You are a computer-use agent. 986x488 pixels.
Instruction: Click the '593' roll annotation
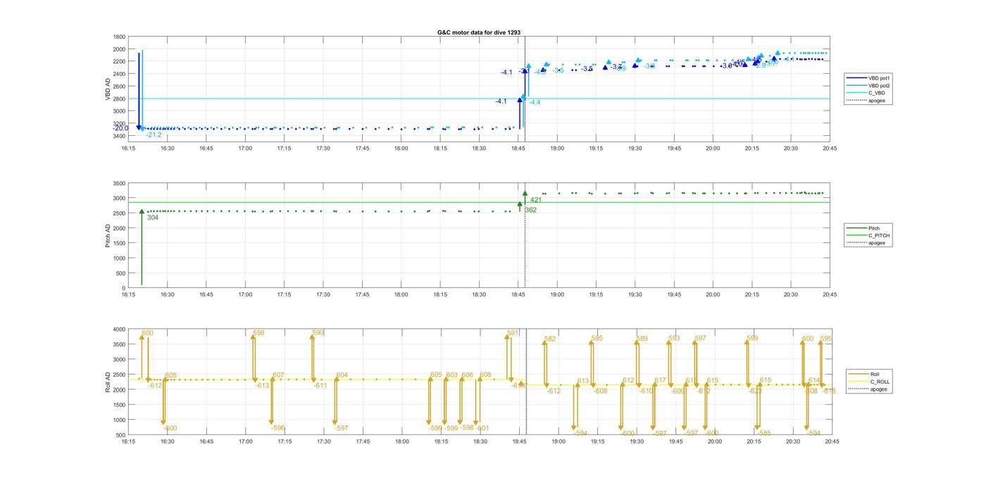[675, 339]
